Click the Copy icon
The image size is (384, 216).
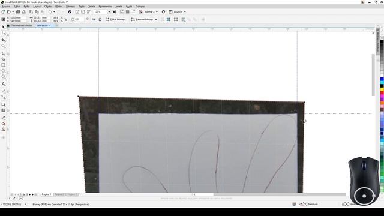pyautogui.click(x=37, y=12)
